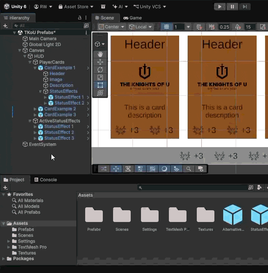This screenshot has height=273, width=268.
Task: Click the scene overlay shuffle icon
Action: tap(104, 169)
